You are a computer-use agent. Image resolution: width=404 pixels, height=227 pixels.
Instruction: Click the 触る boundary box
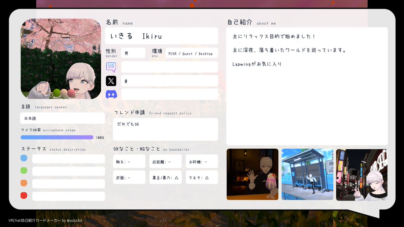pos(129,161)
